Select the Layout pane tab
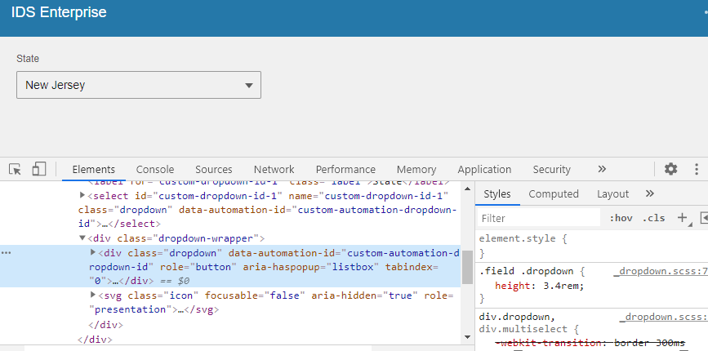 coord(612,194)
